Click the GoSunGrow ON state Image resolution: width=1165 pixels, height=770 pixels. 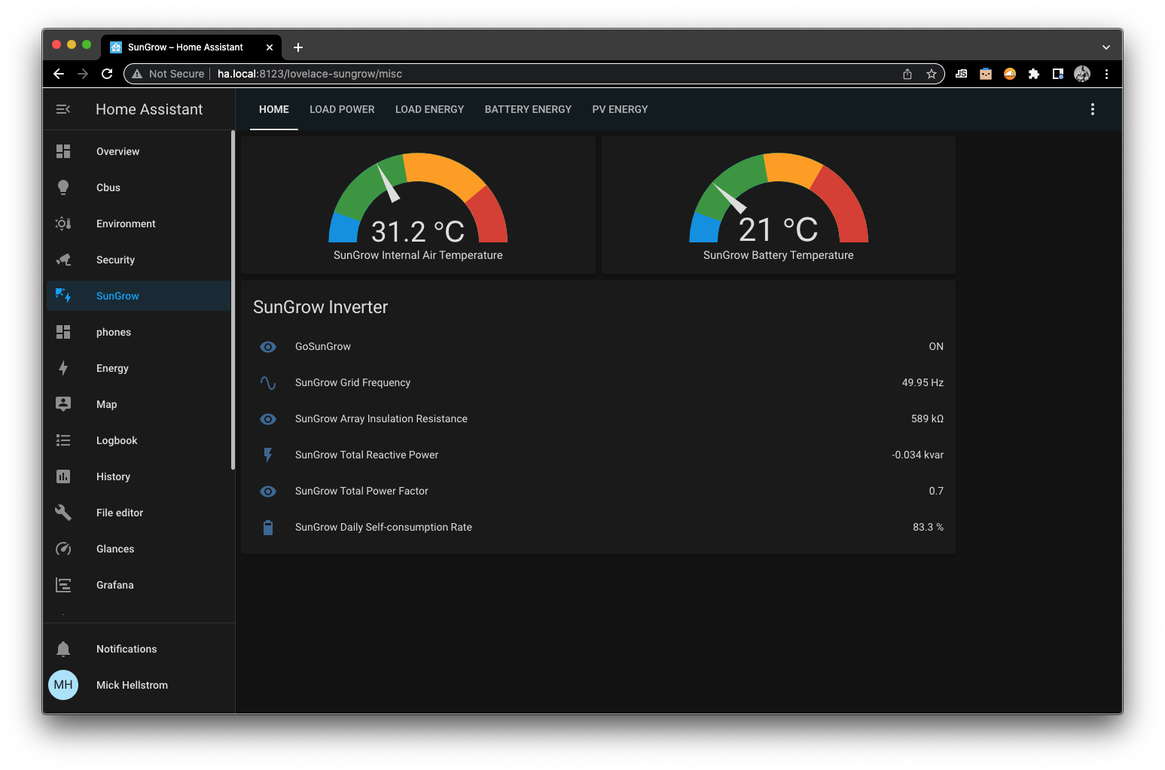(x=936, y=346)
